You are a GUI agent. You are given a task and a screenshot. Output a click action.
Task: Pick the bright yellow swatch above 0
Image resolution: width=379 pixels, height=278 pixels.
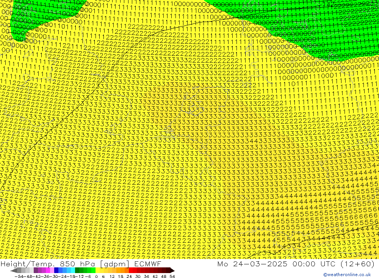point(98,270)
